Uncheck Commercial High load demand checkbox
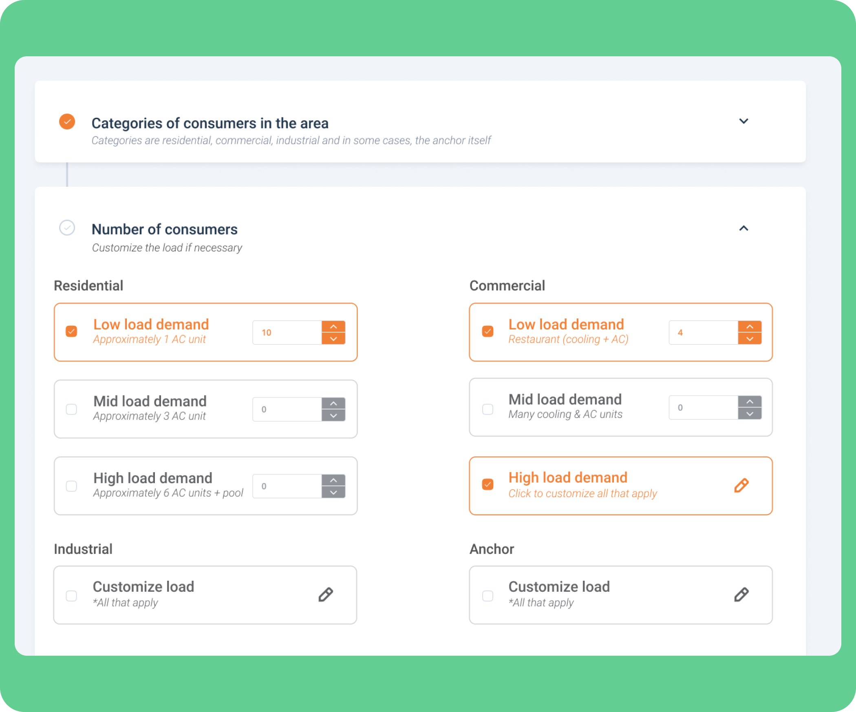 tap(488, 484)
